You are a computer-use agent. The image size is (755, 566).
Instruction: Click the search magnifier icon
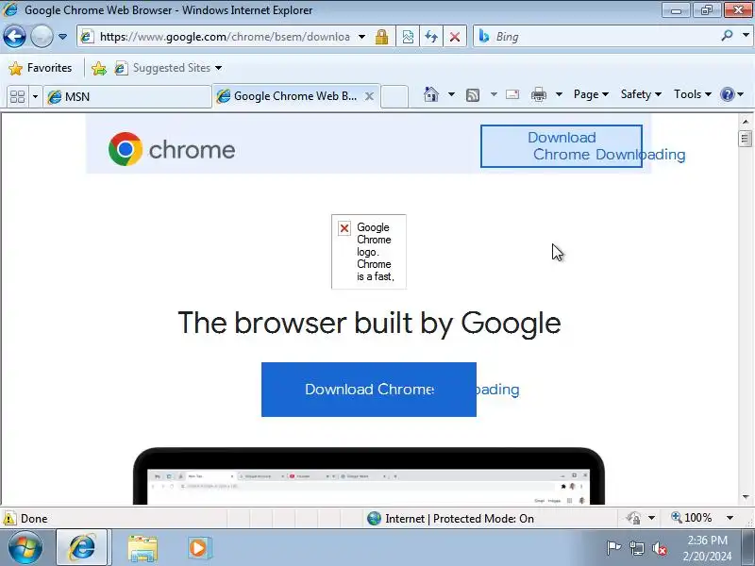point(727,36)
